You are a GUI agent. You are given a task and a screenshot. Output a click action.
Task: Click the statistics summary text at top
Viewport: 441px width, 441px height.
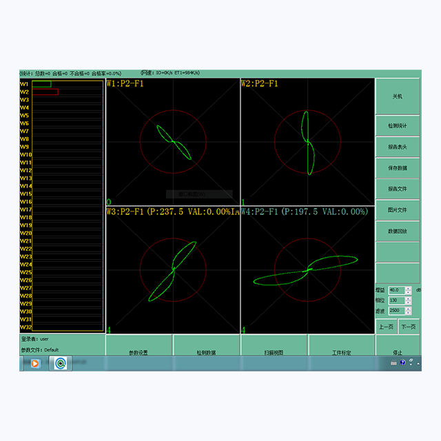click(70, 74)
